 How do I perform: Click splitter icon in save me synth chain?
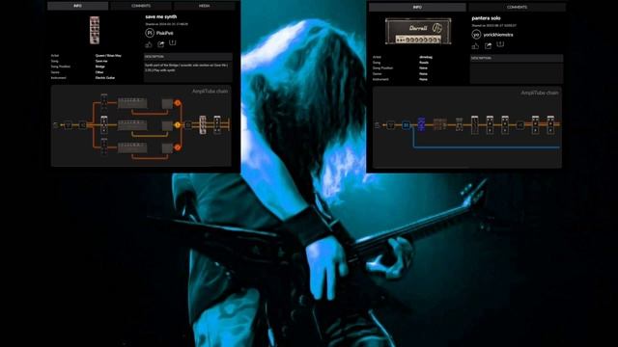tap(83, 125)
